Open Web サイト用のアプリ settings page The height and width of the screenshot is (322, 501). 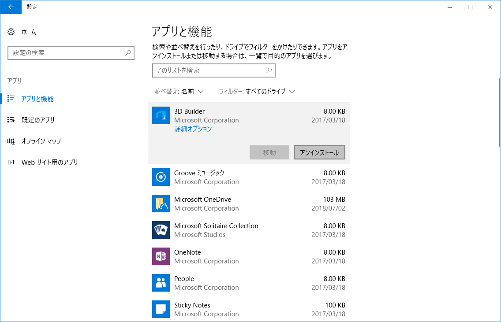pyautogui.click(x=49, y=163)
